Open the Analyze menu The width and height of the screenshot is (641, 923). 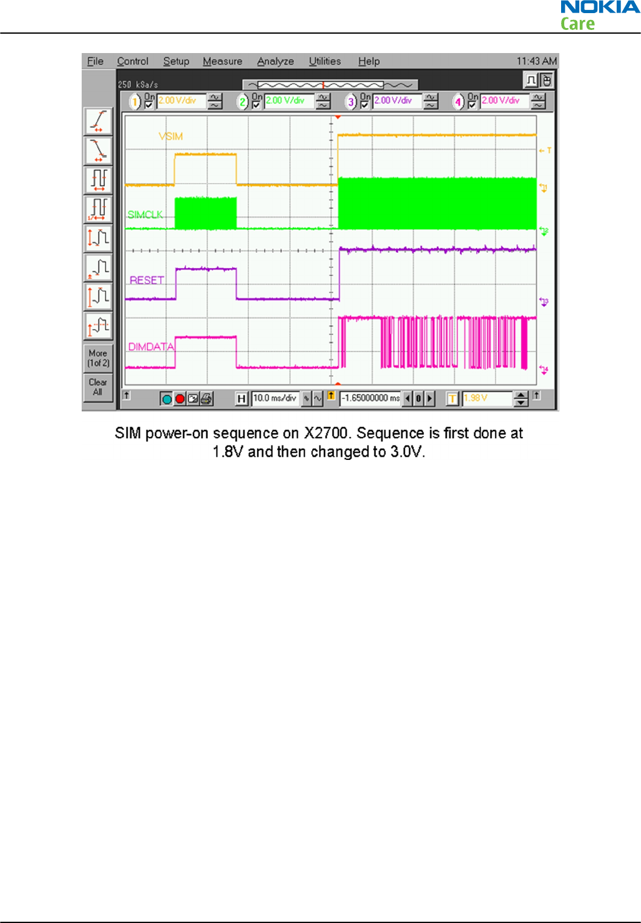tap(275, 61)
